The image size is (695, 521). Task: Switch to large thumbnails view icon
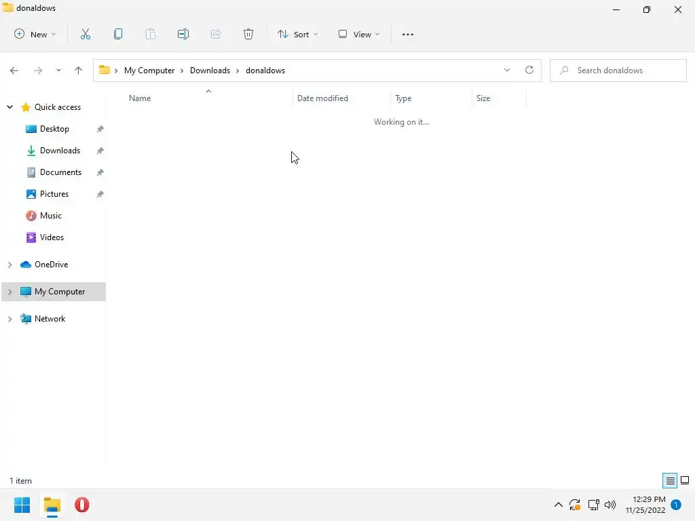pos(685,480)
